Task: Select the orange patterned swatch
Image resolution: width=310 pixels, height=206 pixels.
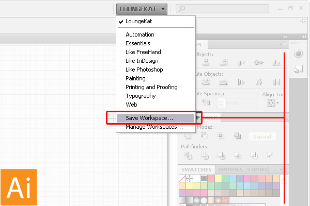Action: [225, 200]
